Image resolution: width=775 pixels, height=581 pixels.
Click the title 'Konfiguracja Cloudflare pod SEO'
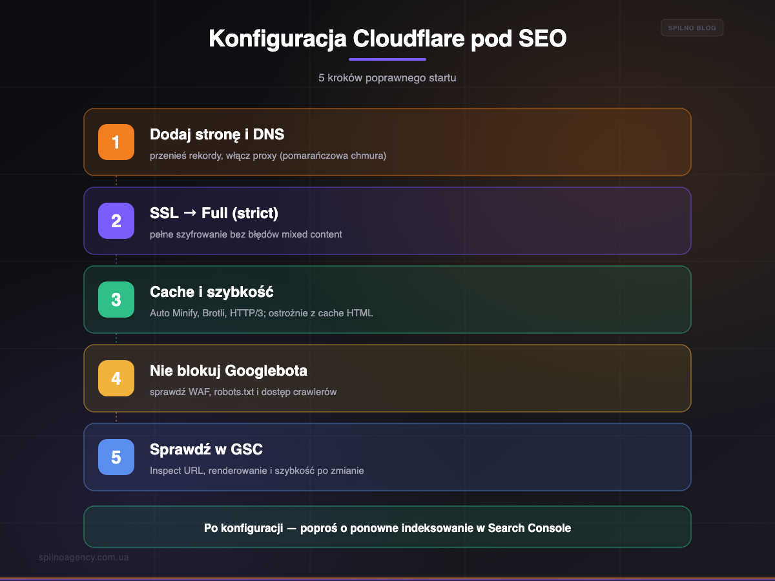pyautogui.click(x=387, y=39)
